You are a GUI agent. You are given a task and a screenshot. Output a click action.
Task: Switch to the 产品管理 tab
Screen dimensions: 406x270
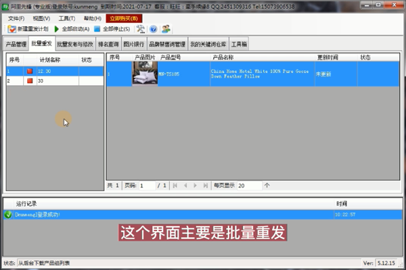(16, 45)
